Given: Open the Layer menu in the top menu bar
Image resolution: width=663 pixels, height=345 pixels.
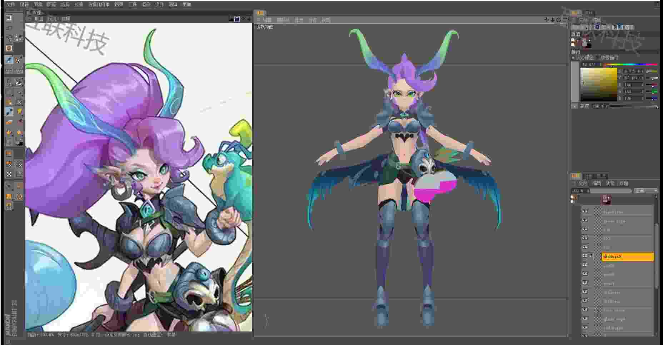Looking at the screenshot, I should coord(51,4).
